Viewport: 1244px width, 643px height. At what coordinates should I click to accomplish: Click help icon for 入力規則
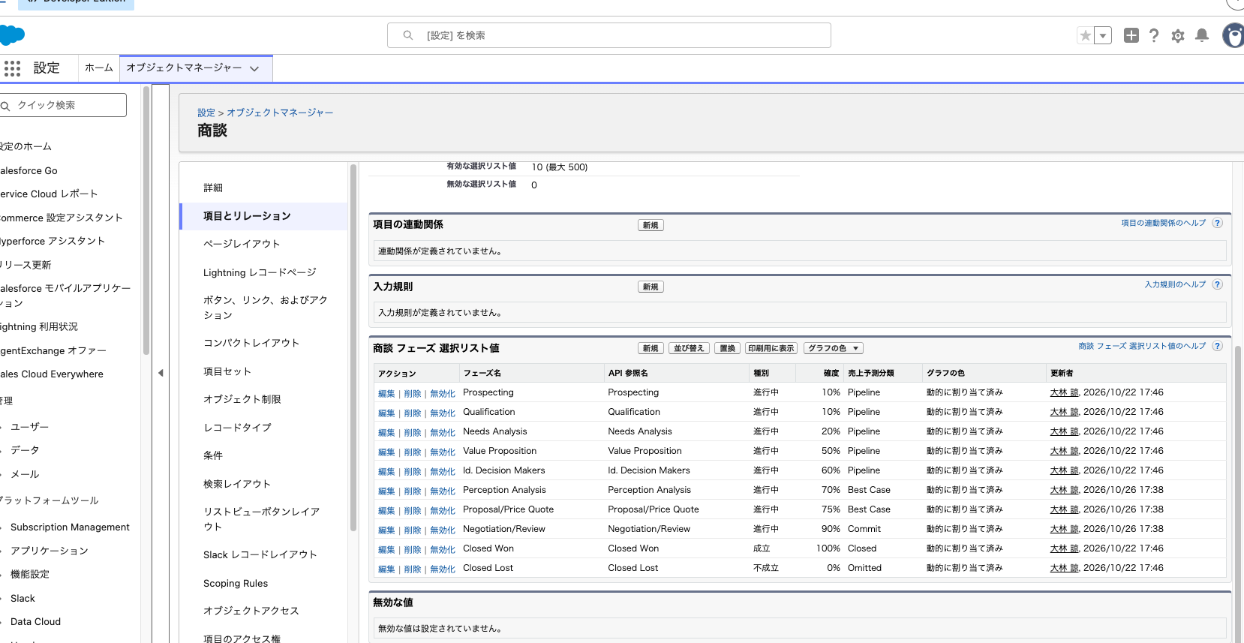coord(1218,284)
